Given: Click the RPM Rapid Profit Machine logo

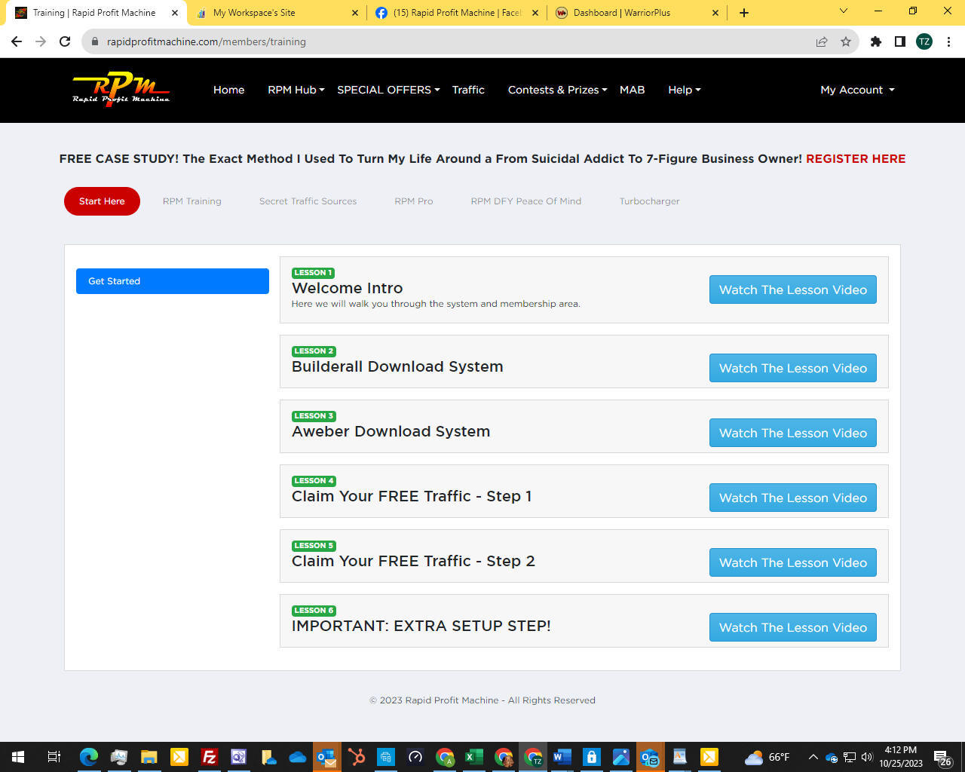Looking at the screenshot, I should tap(121, 89).
